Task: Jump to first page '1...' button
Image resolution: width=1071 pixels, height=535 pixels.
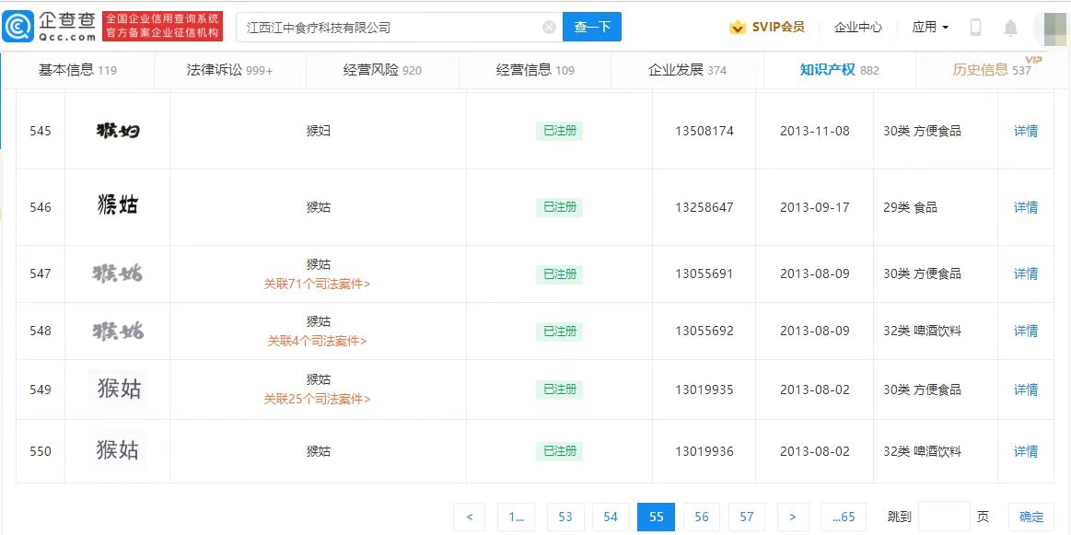Action: pos(517,517)
